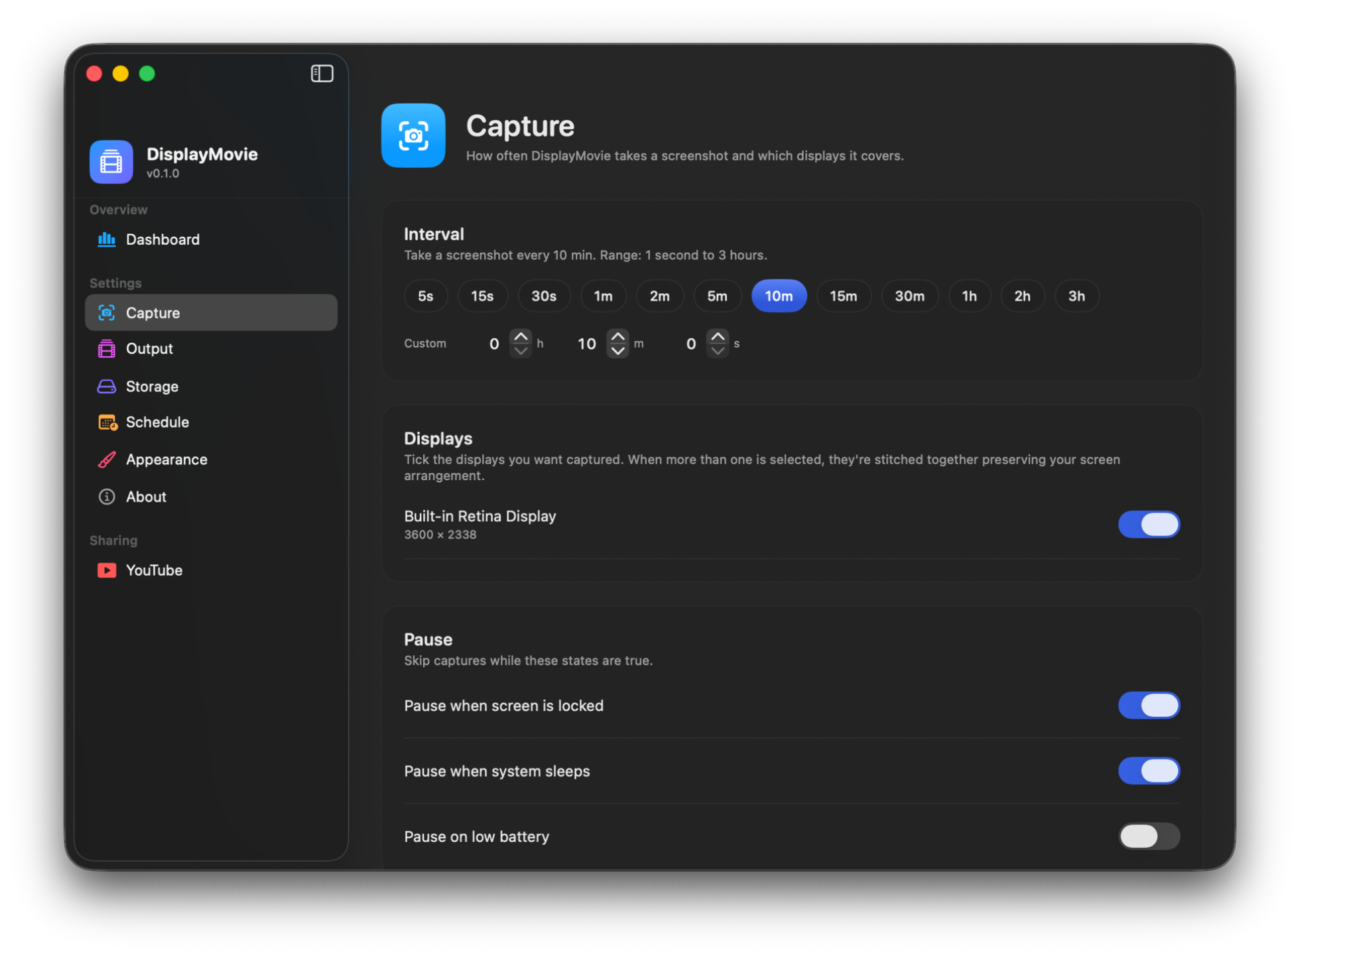Pick the 30m interval preset
Viewport: 1353px width, 955px height.
[x=910, y=296]
